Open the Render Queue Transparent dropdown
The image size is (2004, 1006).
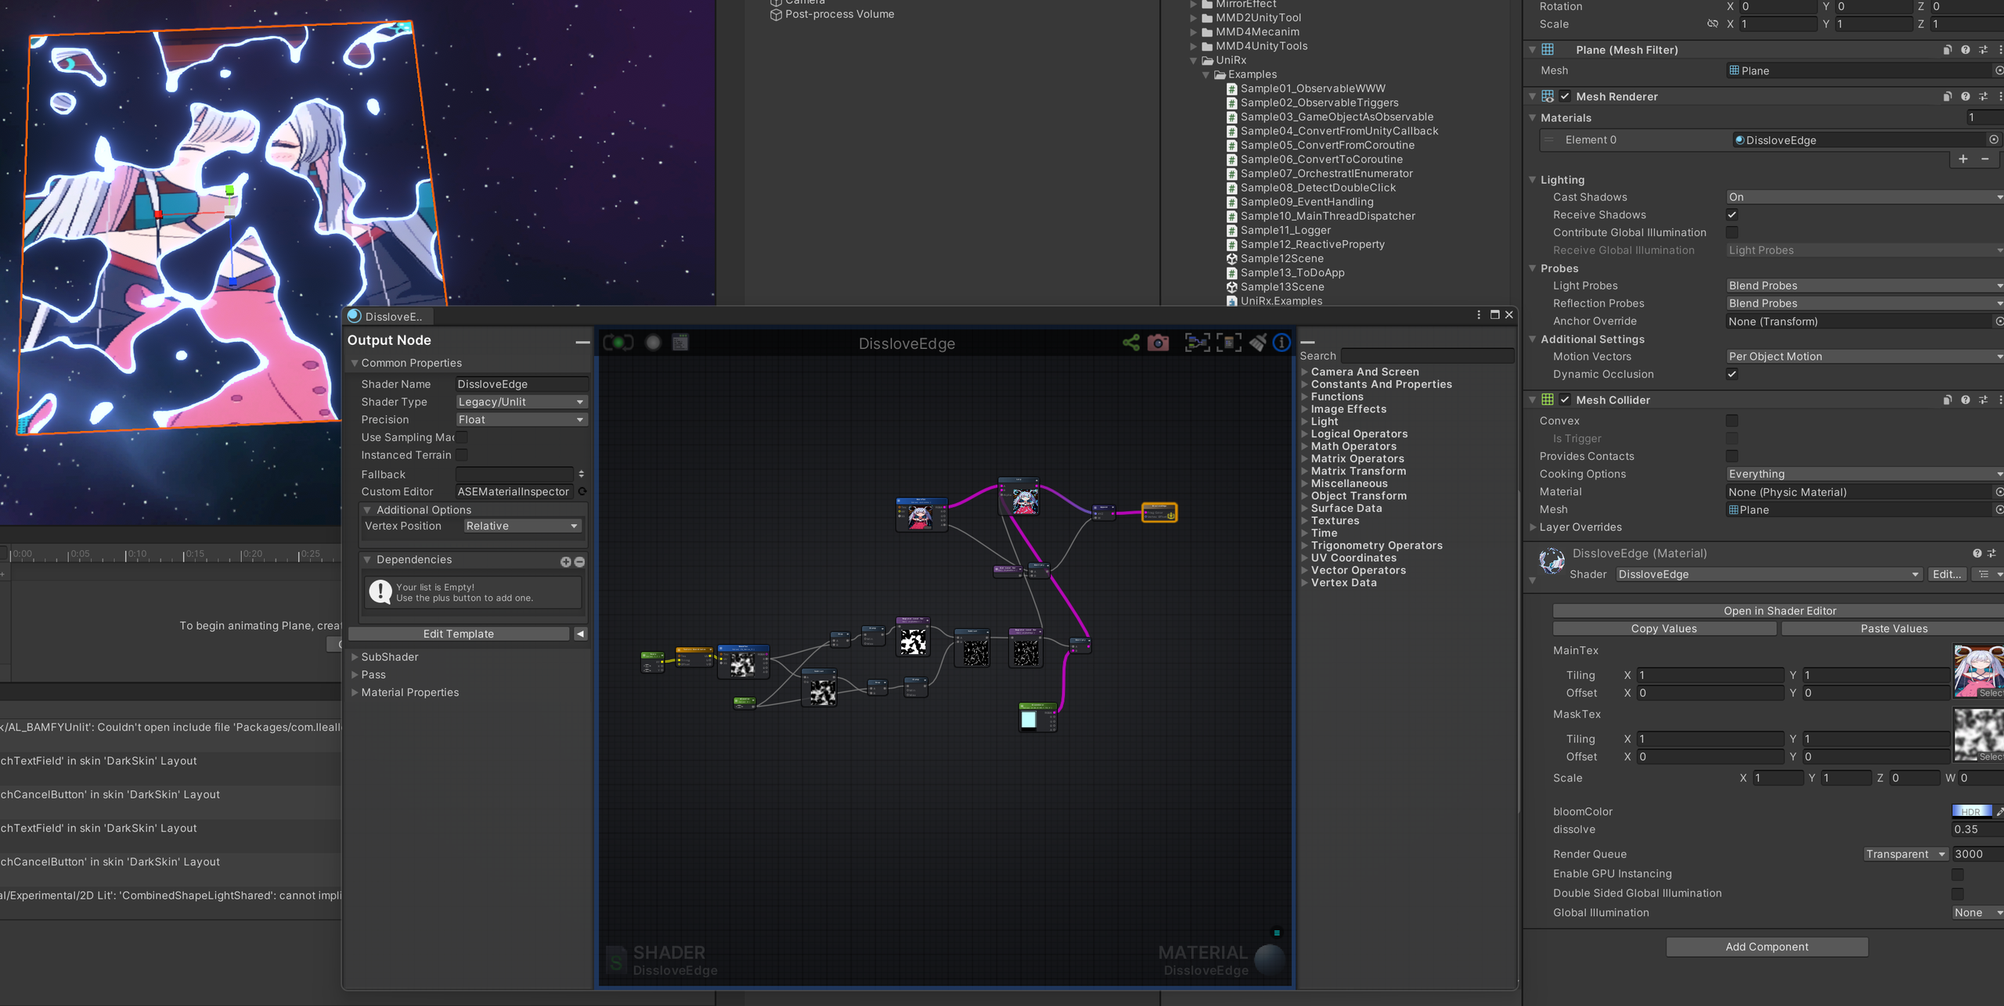pyautogui.click(x=1905, y=854)
